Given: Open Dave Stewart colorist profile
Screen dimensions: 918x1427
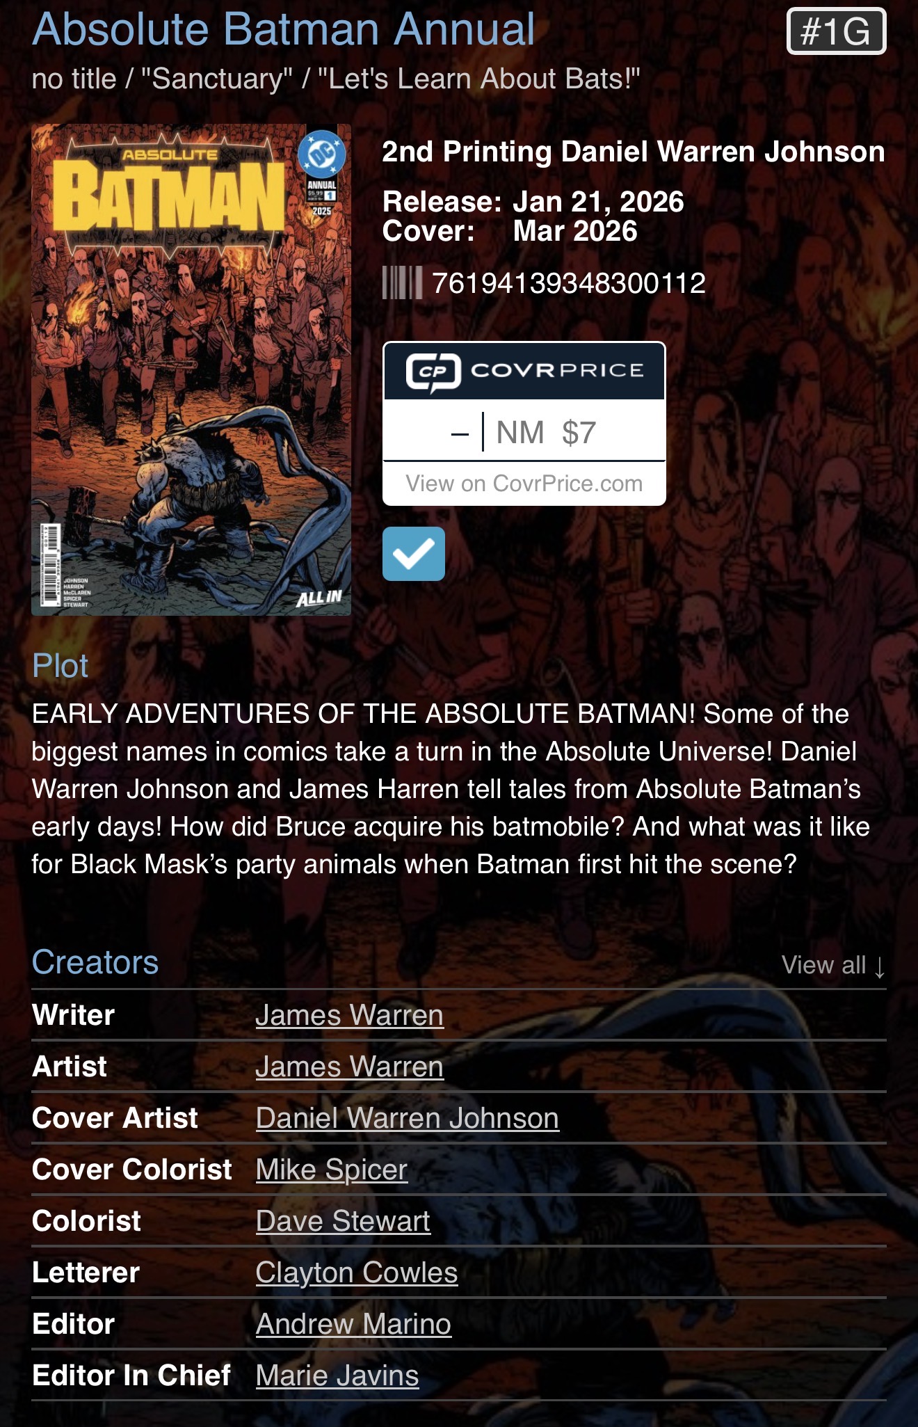Looking at the screenshot, I should (343, 1222).
